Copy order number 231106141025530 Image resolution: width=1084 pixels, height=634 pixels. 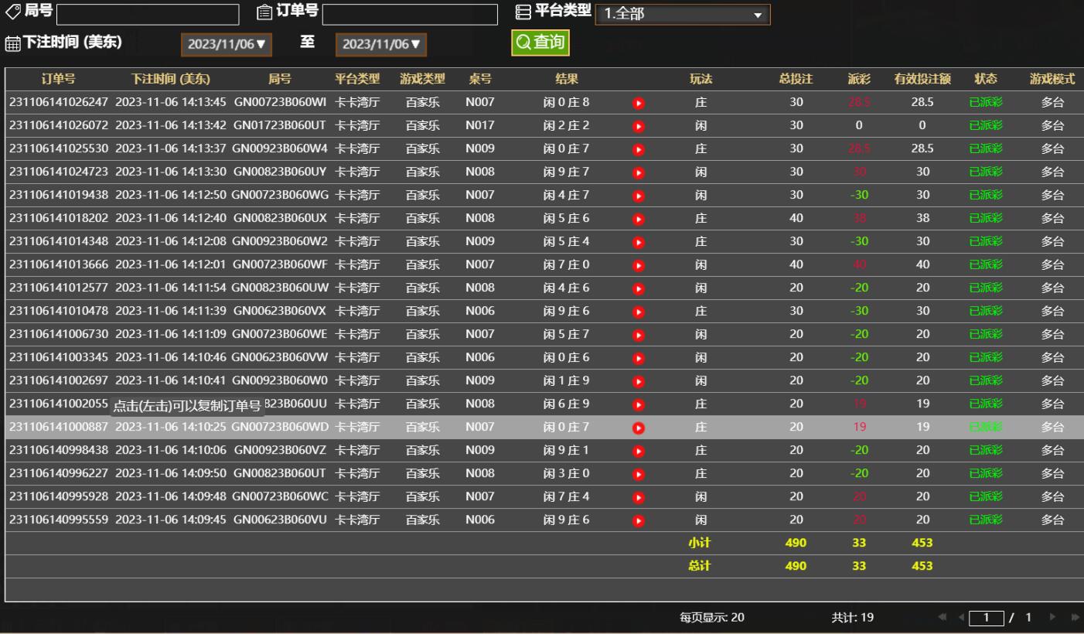tap(59, 148)
